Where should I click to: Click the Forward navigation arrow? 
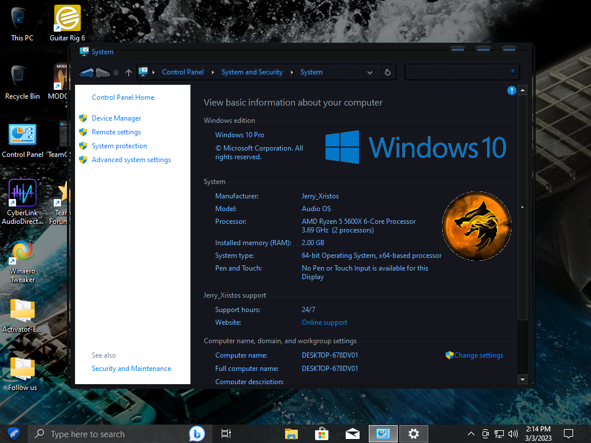tap(103, 72)
